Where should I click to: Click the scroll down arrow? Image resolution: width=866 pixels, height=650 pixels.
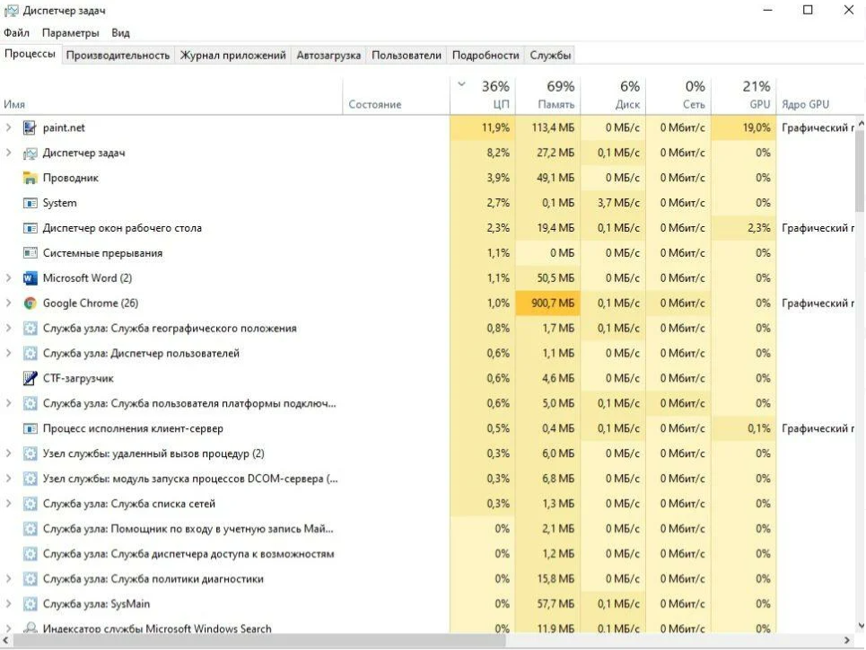click(x=861, y=626)
